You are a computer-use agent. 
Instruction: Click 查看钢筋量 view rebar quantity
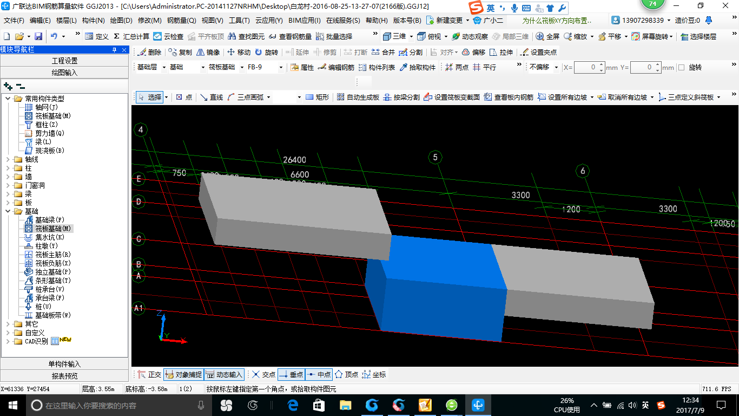click(290, 37)
